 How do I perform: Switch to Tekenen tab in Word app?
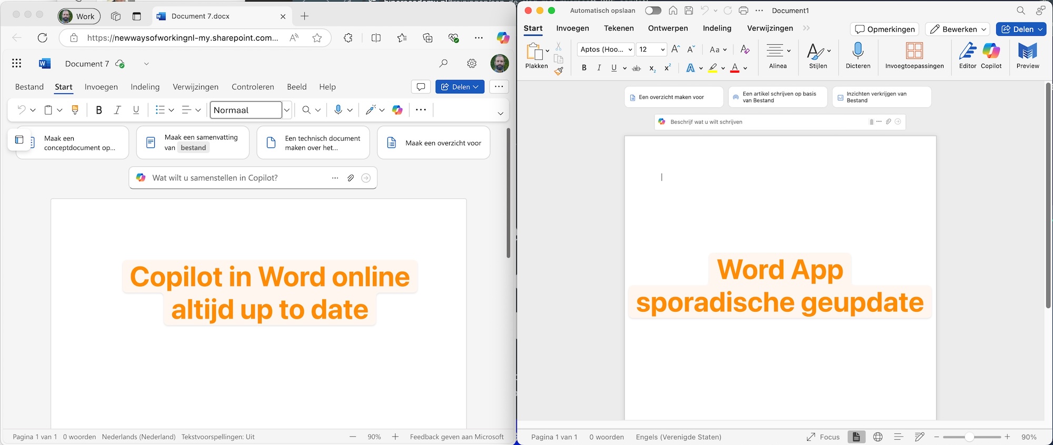(x=619, y=28)
